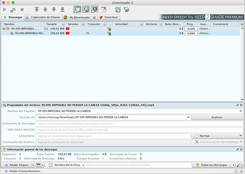The image size is (245, 174).
Task: Close Información general de las descargas panel
Action: 241,150
